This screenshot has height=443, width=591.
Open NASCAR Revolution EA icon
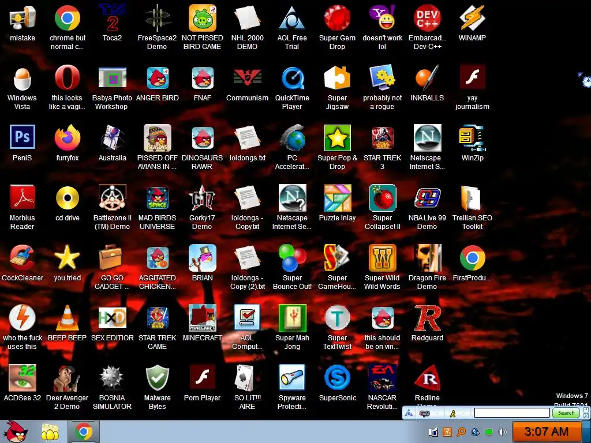(382, 377)
